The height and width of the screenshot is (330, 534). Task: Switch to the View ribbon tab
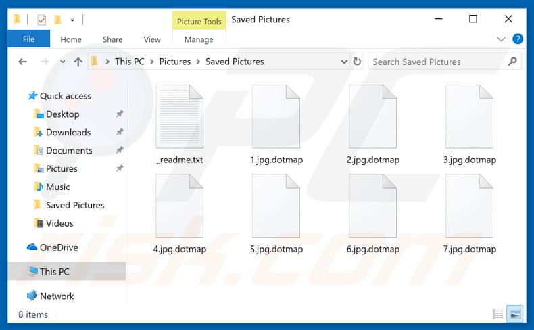tap(152, 39)
